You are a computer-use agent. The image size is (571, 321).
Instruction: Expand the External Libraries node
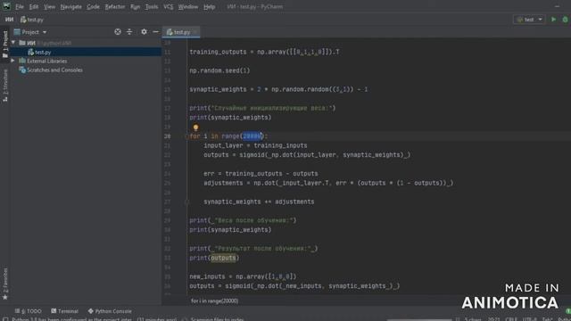coord(13,61)
